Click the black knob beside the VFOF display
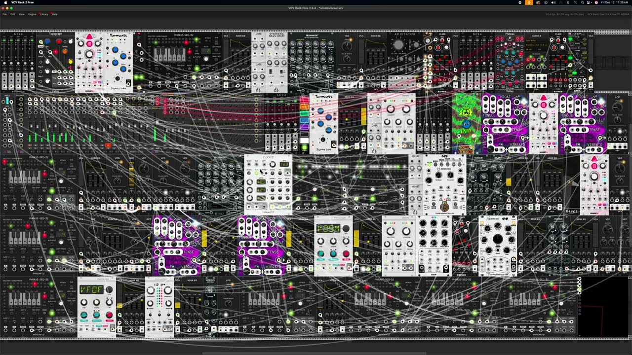This screenshot has height=355, width=632. pyautogui.click(x=109, y=289)
